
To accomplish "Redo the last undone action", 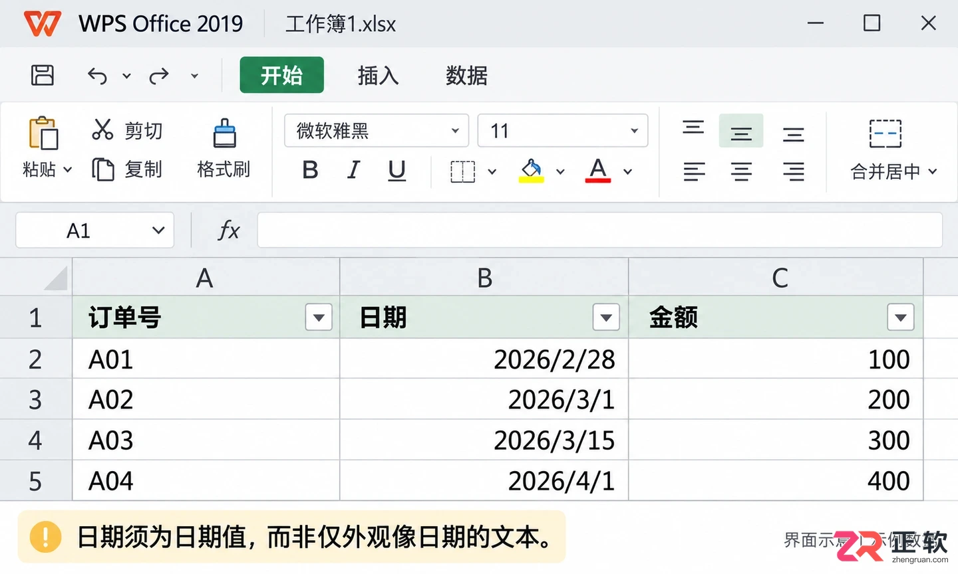I will (x=159, y=76).
